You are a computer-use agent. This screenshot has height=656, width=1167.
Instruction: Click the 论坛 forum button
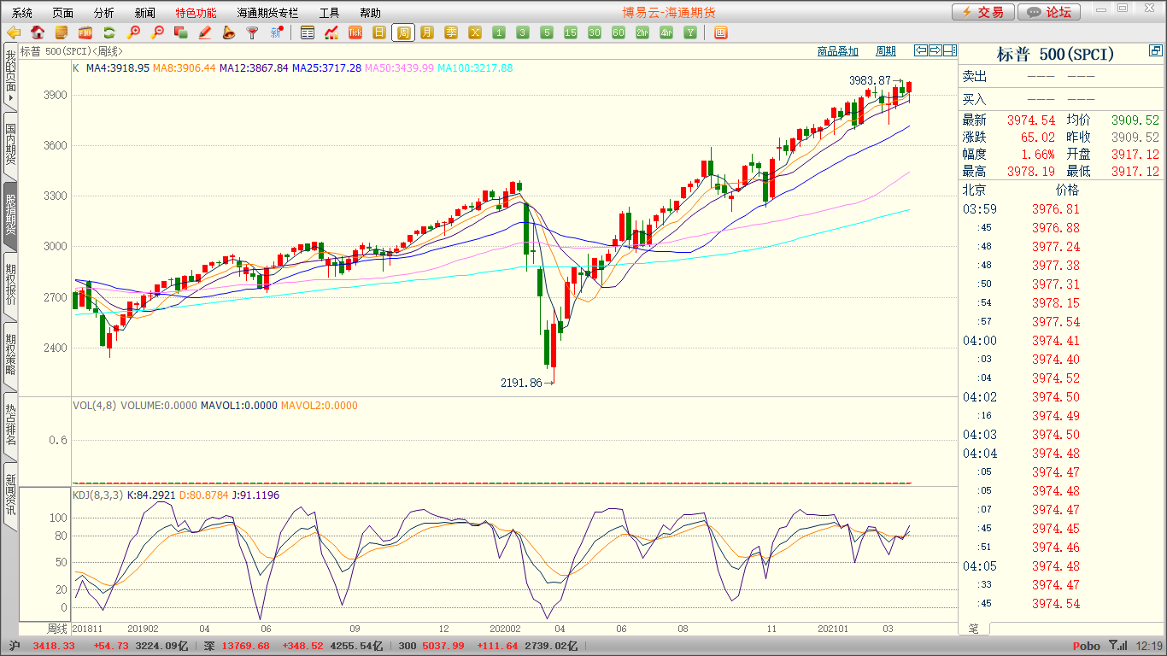click(1050, 12)
